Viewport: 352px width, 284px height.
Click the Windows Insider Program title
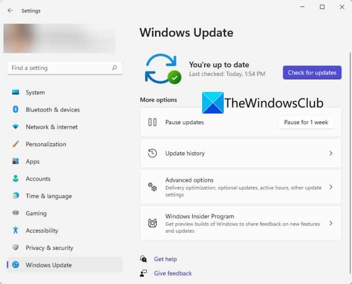pos(200,216)
